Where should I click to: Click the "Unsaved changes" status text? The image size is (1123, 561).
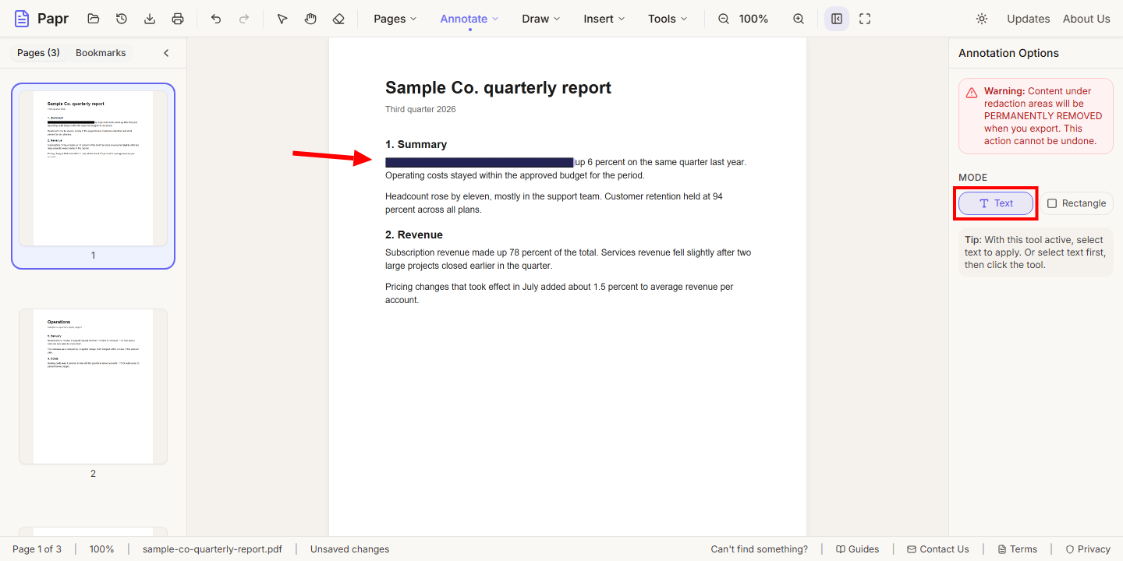tap(349, 549)
